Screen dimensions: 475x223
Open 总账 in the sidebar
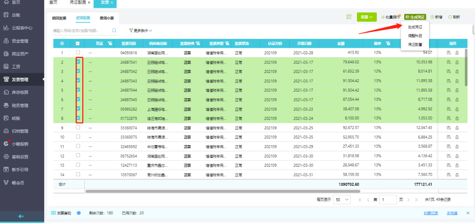point(17,15)
